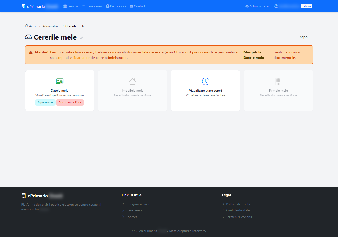This screenshot has height=237, width=338.
Task: Expand the Administrare dropdown menu
Action: pos(258,6)
